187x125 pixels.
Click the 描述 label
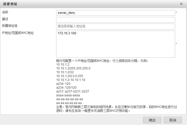5,19
